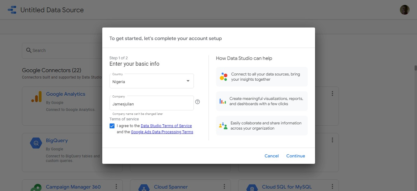Click the visualizations bar chart icon
The width and height of the screenshot is (417, 191).
tap(223, 101)
